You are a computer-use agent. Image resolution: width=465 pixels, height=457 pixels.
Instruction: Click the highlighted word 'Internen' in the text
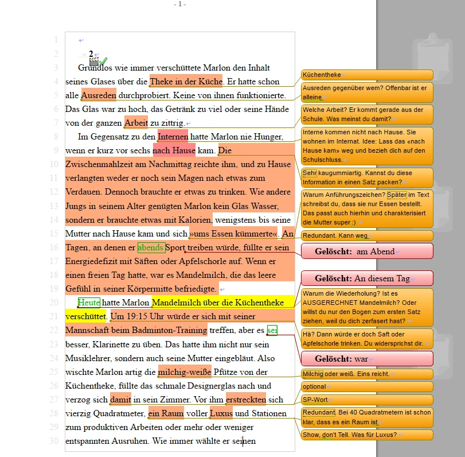(172, 137)
